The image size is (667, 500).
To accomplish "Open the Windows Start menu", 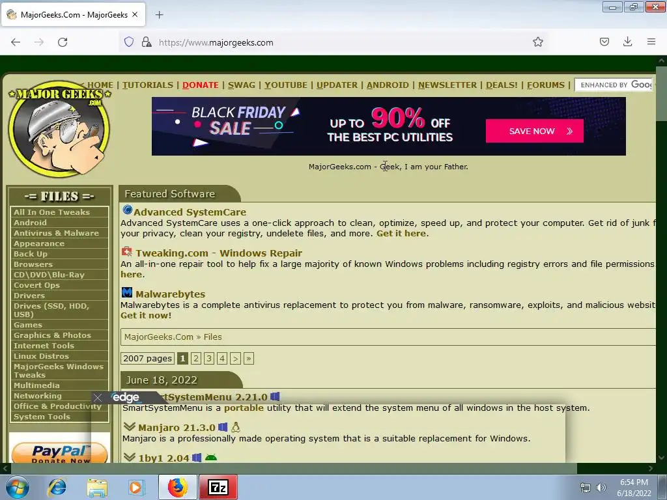I will tap(17, 487).
